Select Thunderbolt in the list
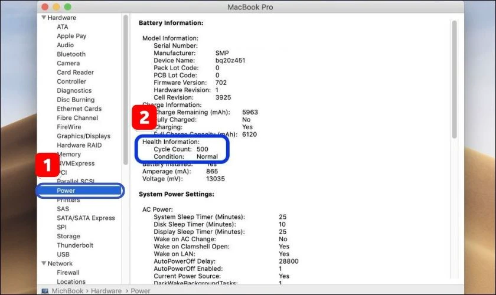 click(x=75, y=245)
